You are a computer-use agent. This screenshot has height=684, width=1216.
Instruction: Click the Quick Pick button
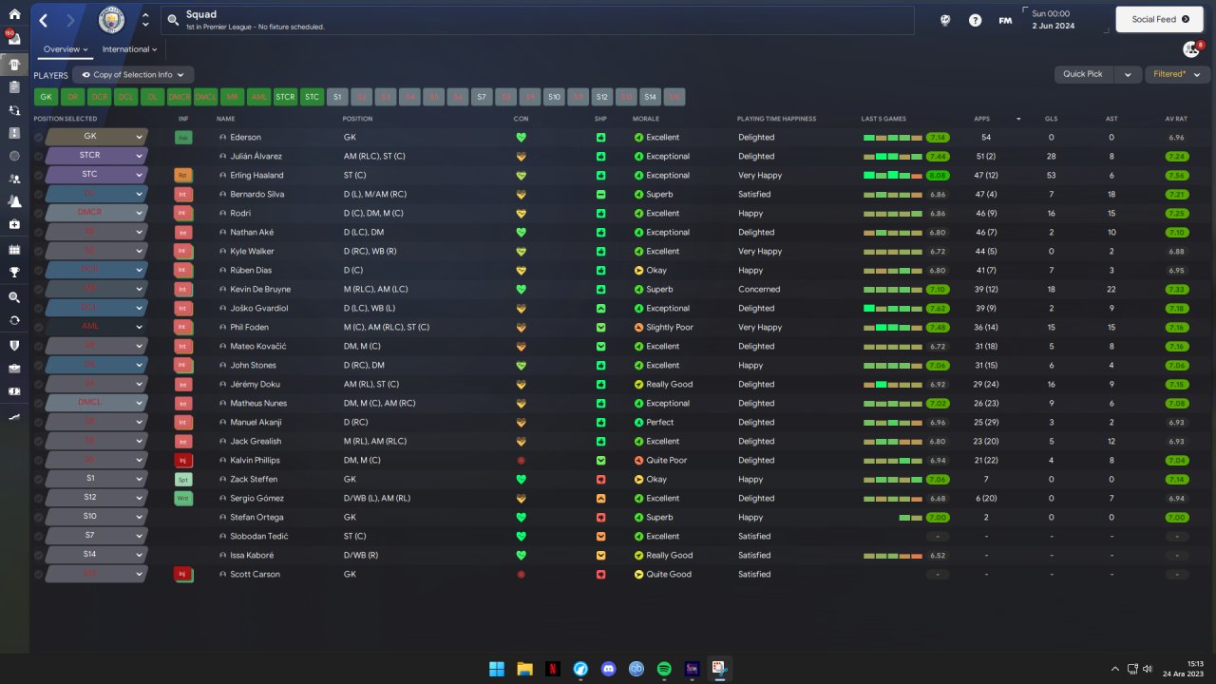coord(1083,74)
